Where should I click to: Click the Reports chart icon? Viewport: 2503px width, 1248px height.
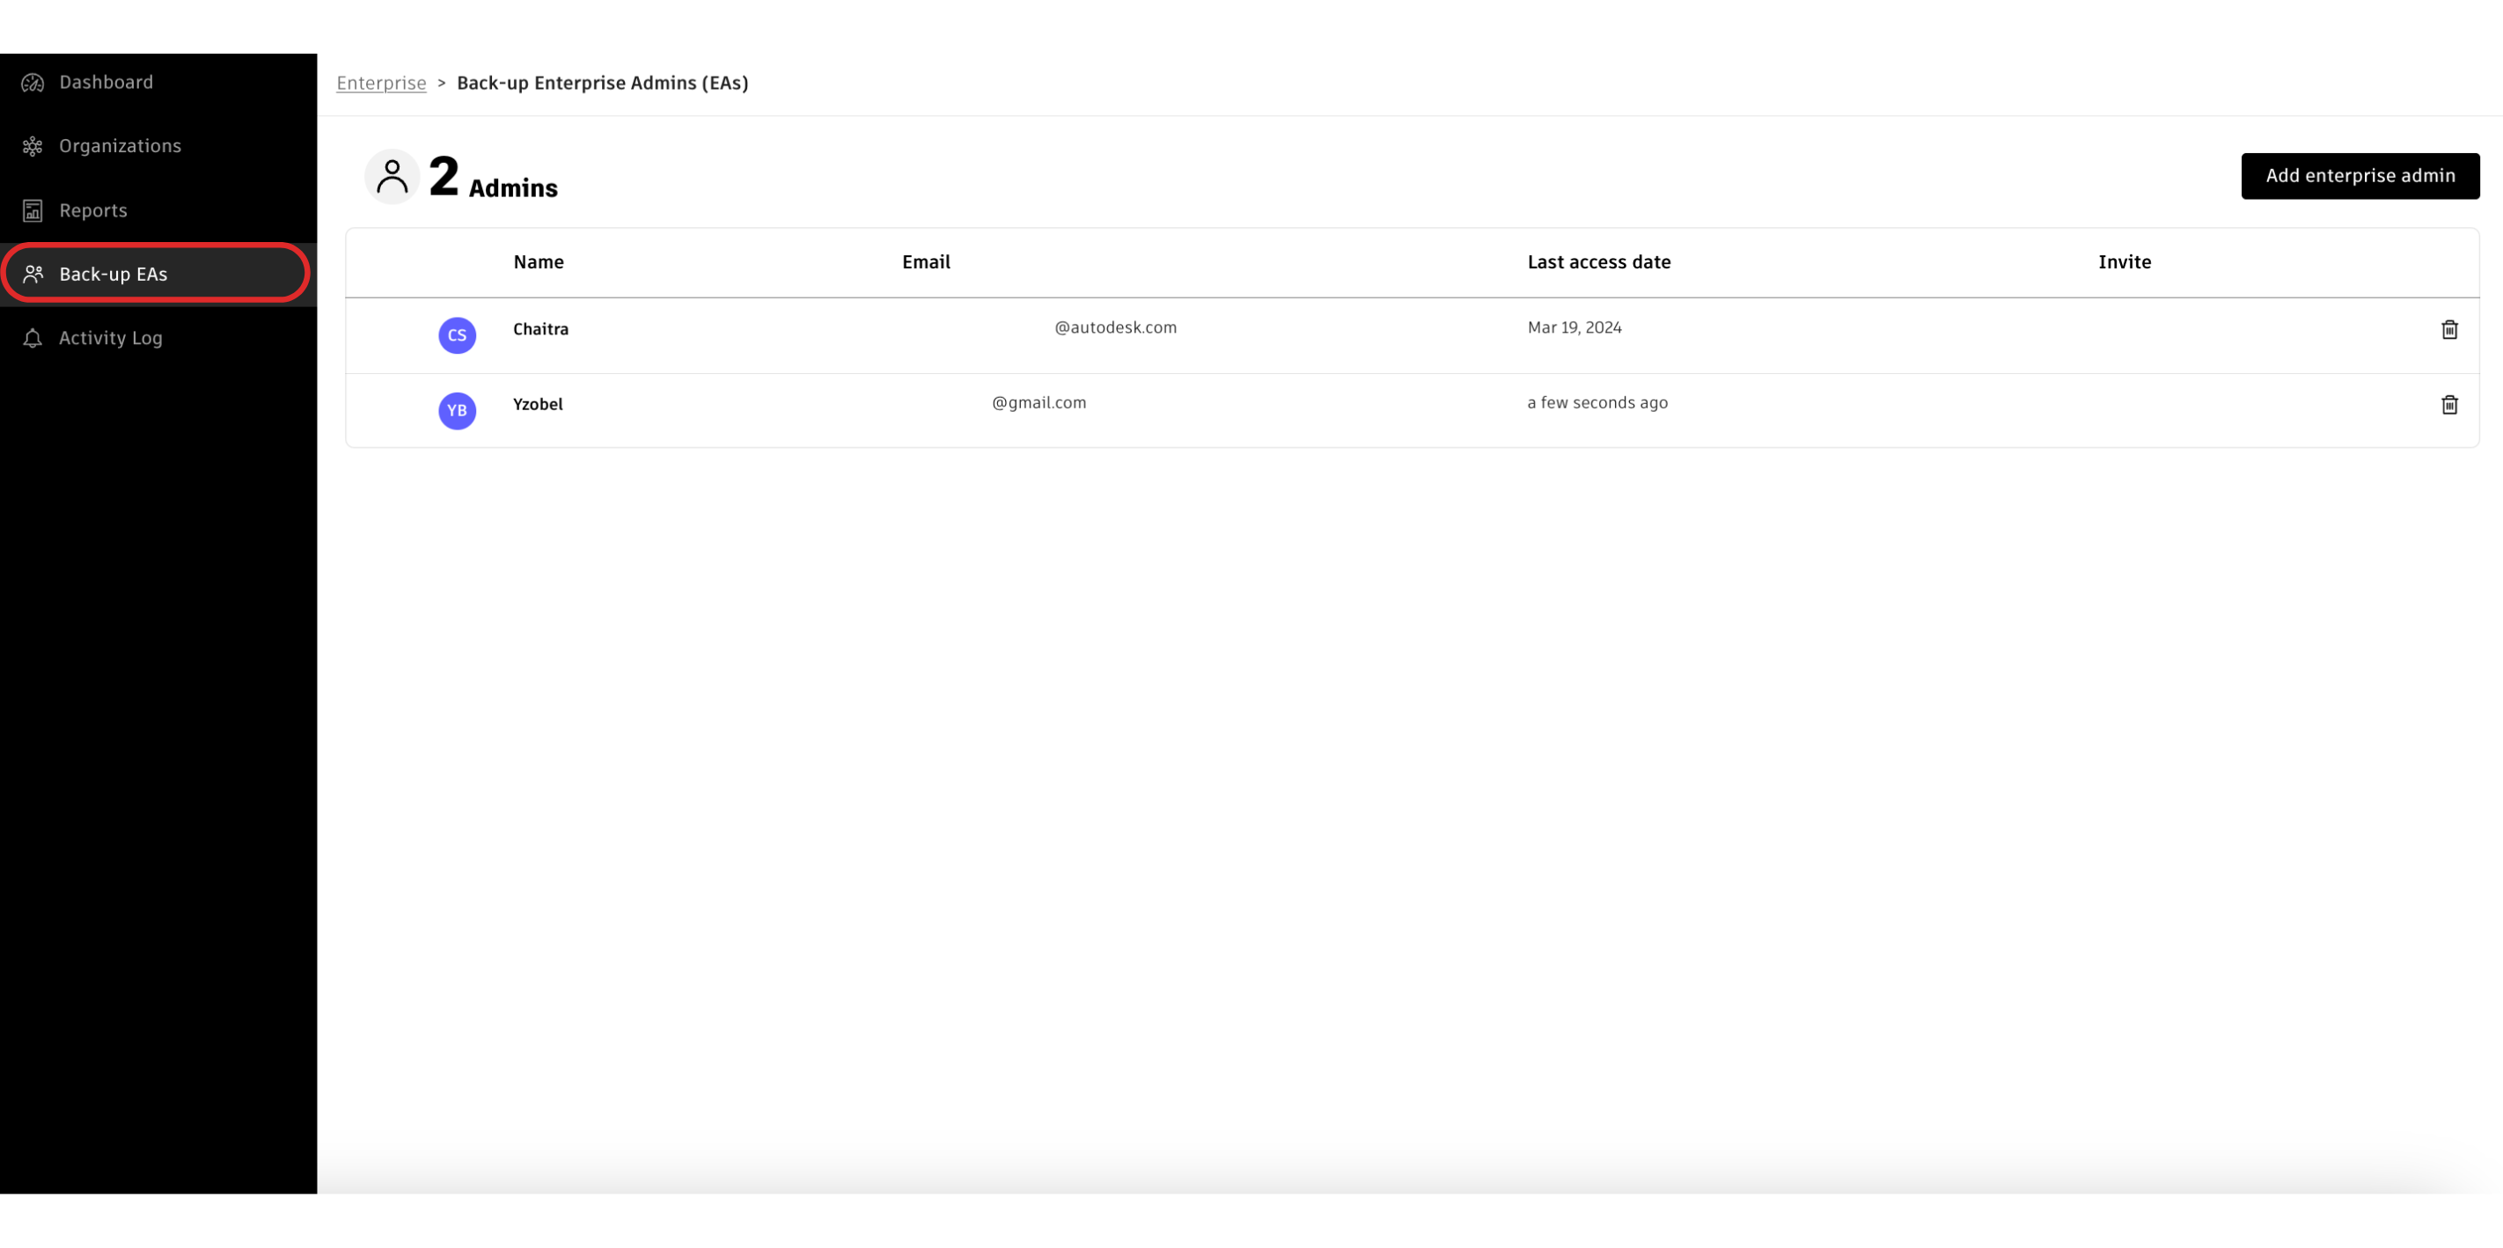click(33, 211)
